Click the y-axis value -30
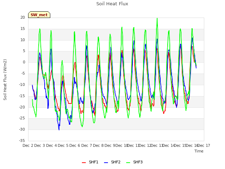This screenshot has width=225, height=169. (22, 129)
